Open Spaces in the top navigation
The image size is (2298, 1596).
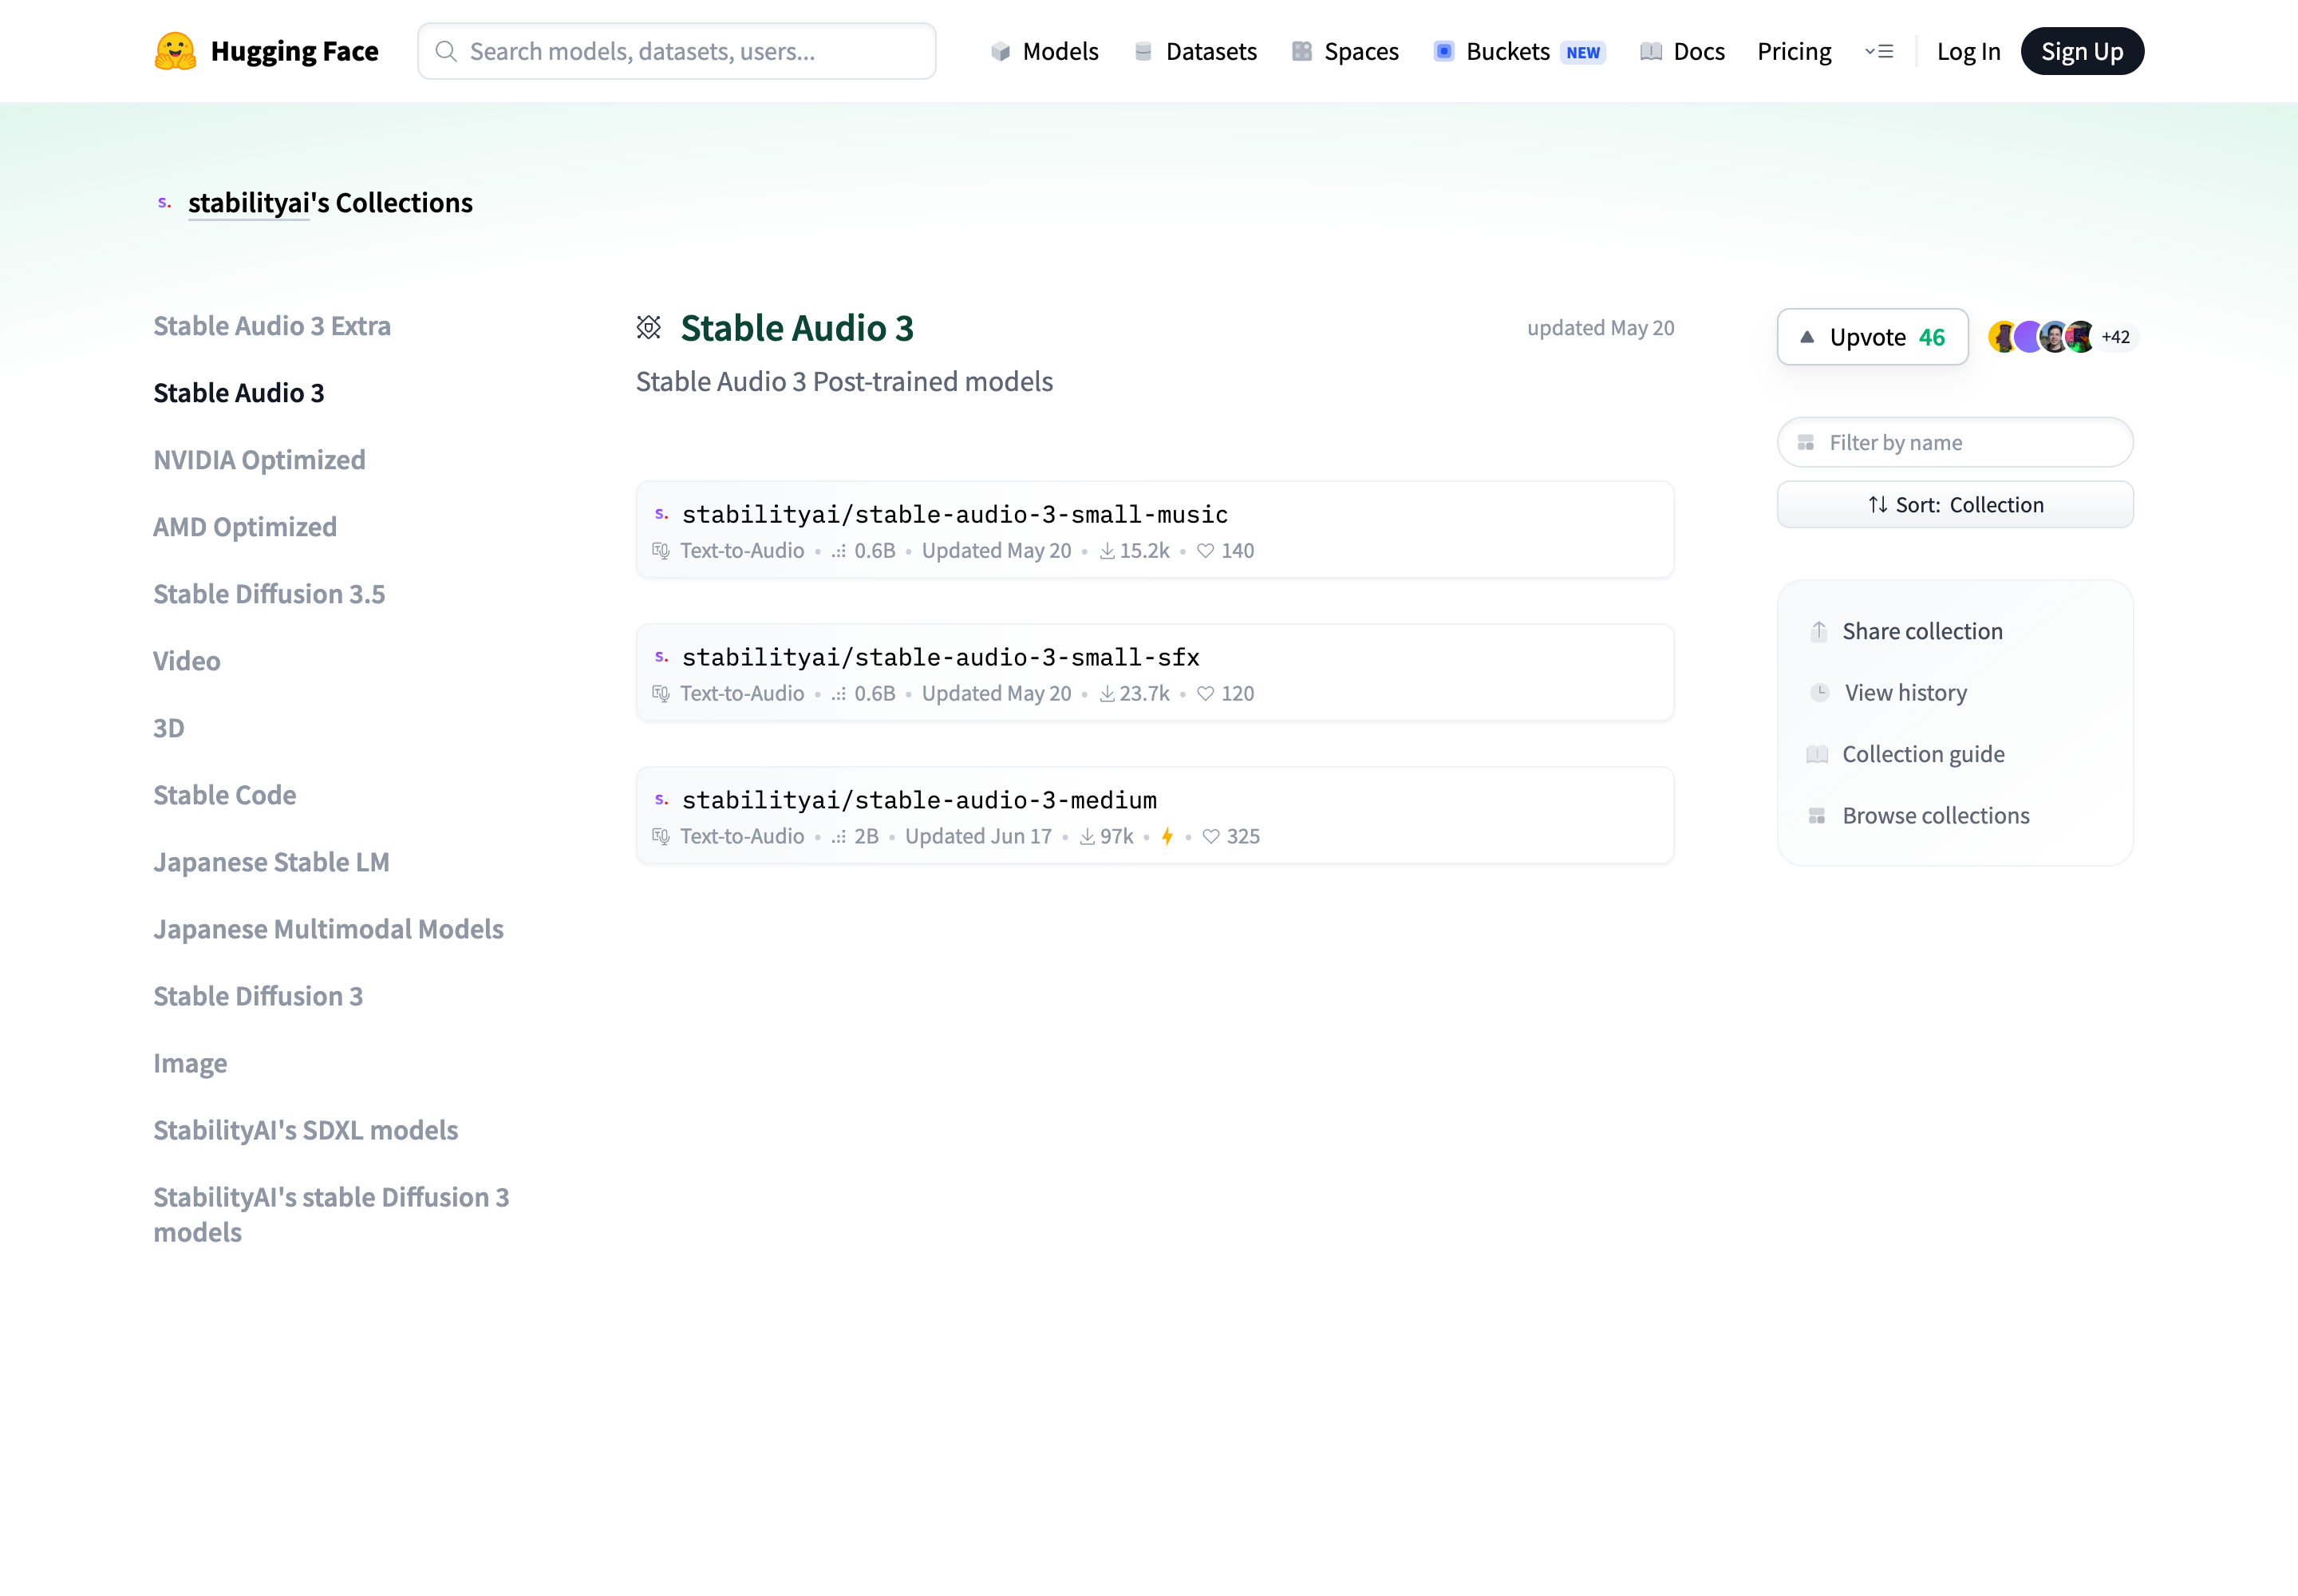tap(1345, 51)
